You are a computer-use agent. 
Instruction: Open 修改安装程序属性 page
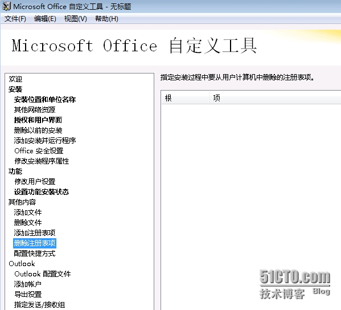click(42, 161)
